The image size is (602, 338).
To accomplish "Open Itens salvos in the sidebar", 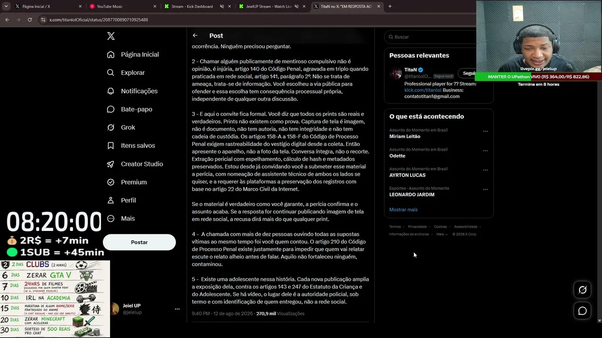I will coord(131,146).
